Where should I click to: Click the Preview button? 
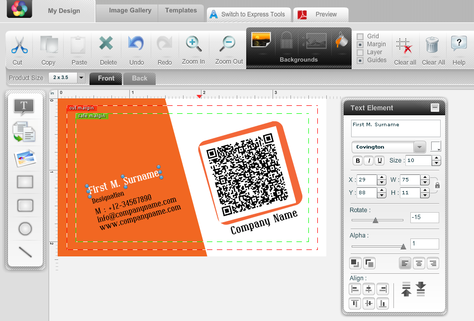click(320, 14)
